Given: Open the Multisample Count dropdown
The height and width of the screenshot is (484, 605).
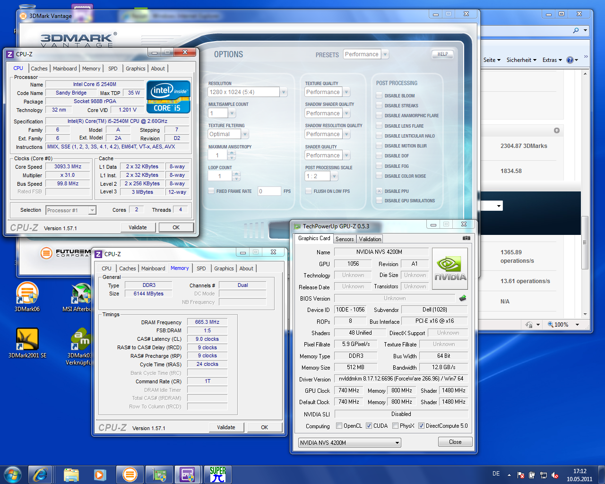Looking at the screenshot, I should tap(232, 113).
